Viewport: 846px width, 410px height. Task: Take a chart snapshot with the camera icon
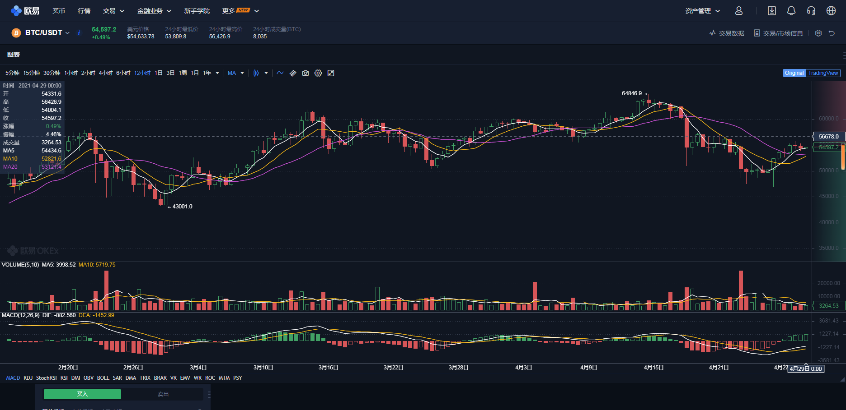click(x=305, y=73)
